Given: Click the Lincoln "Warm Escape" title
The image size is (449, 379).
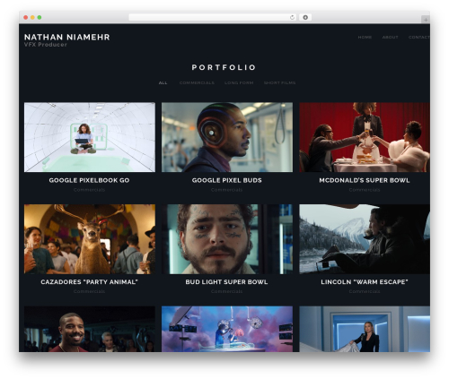Looking at the screenshot, I should pos(365,282).
